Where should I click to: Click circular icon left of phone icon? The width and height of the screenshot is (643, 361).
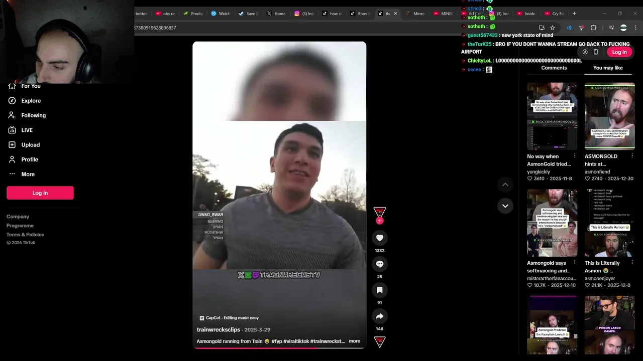pyautogui.click(x=585, y=52)
